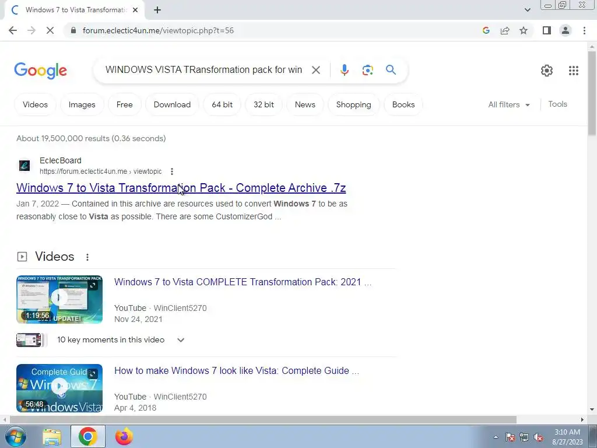Open the Chrome profile avatar

click(x=566, y=30)
